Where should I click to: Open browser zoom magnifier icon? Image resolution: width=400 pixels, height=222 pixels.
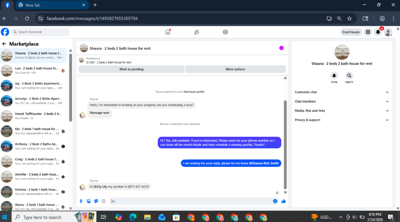pyautogui.click(x=339, y=19)
